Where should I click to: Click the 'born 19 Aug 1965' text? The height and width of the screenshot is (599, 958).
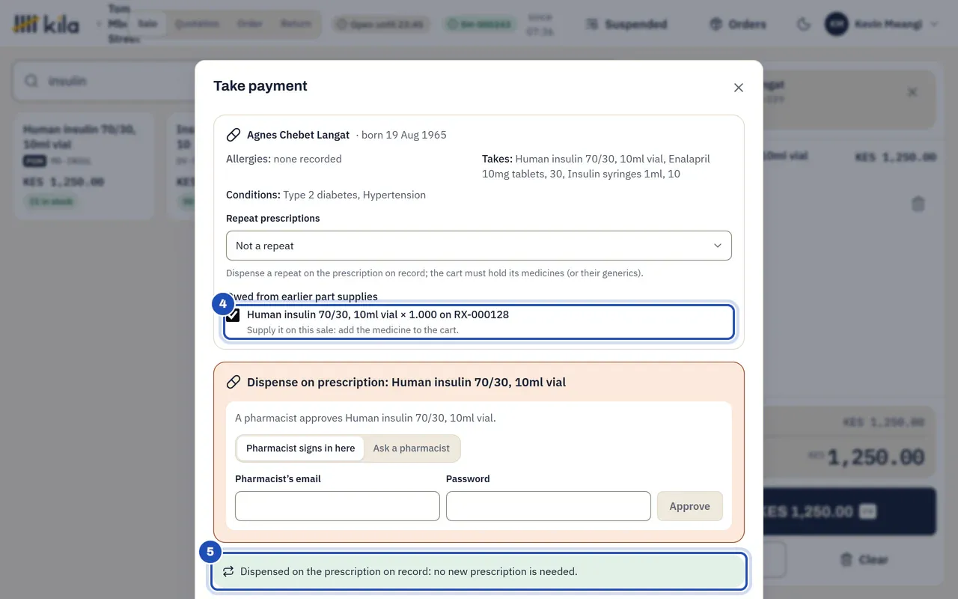[x=404, y=135]
